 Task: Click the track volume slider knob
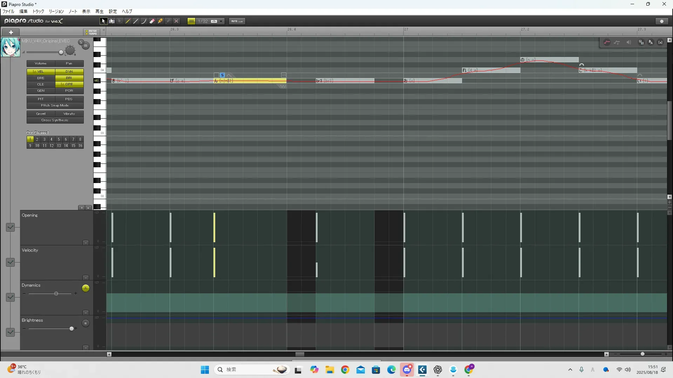point(61,52)
